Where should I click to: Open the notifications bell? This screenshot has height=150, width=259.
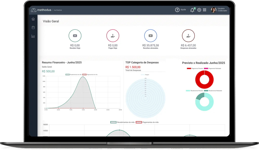coord(192,10)
